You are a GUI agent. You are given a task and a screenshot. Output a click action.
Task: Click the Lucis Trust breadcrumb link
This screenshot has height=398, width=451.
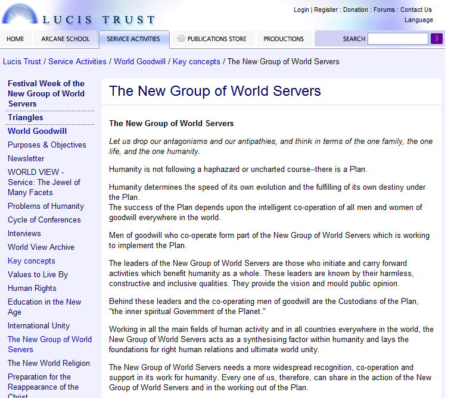tap(22, 61)
